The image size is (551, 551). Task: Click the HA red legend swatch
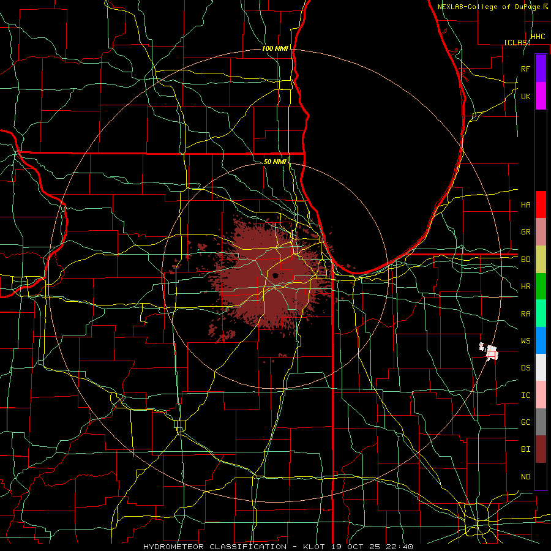pyautogui.click(x=541, y=204)
